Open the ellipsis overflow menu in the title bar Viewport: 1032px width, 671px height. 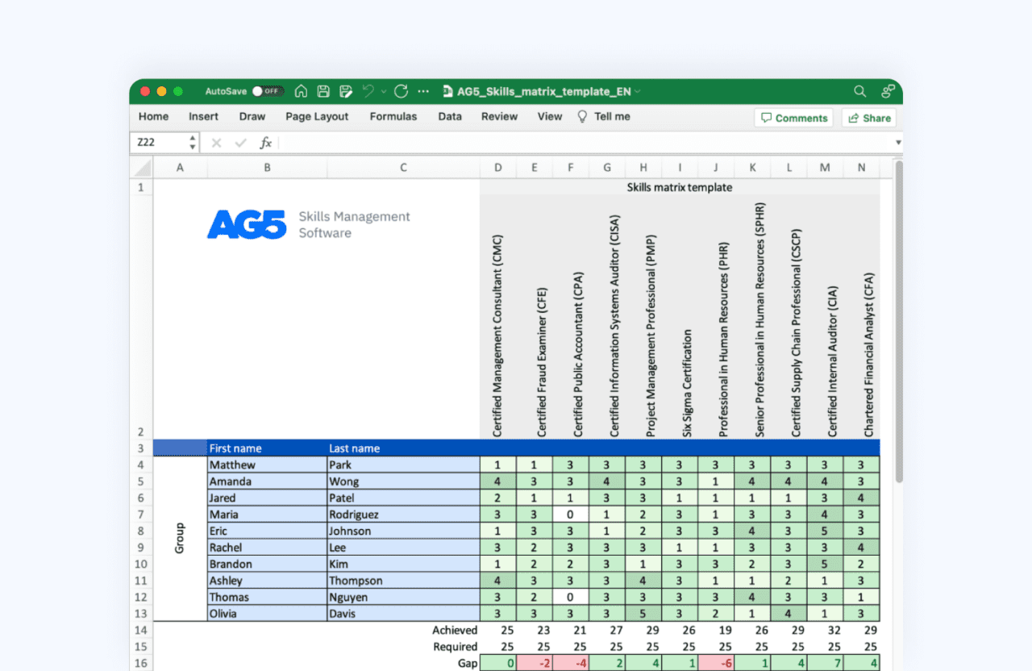coord(422,91)
